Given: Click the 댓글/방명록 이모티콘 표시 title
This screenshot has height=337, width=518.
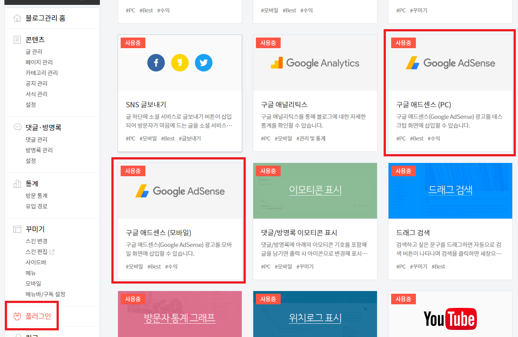Looking at the screenshot, I should tap(299, 233).
